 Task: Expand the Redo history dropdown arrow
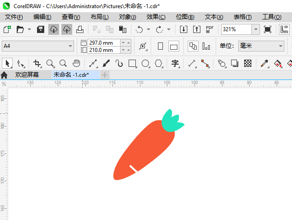pos(169,29)
